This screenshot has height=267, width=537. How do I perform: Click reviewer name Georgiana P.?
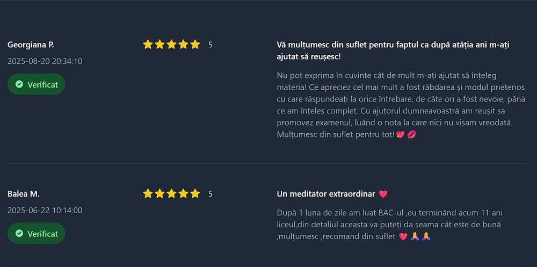31,45
